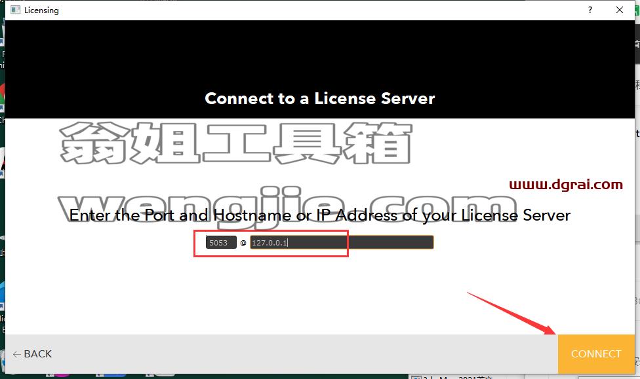The height and width of the screenshot is (379, 640).
Task: Click the Enter the Port and Hostname instruction
Action: (319, 215)
